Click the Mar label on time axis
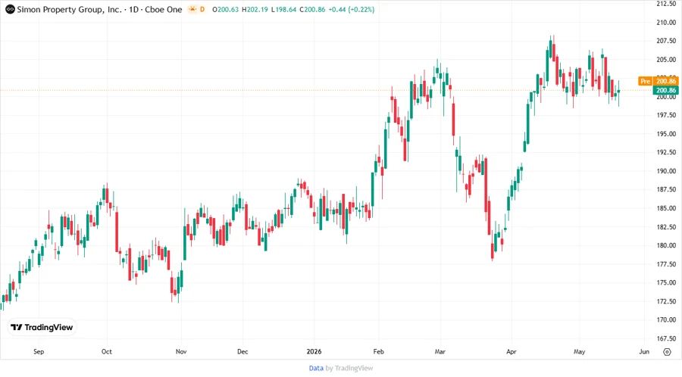682x377 pixels. [440, 352]
